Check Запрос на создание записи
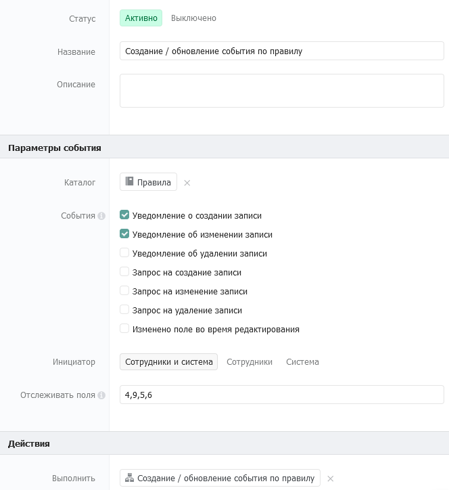 pos(124,272)
